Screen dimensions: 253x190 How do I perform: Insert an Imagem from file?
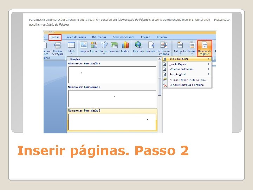pyautogui.click(x=84, y=47)
